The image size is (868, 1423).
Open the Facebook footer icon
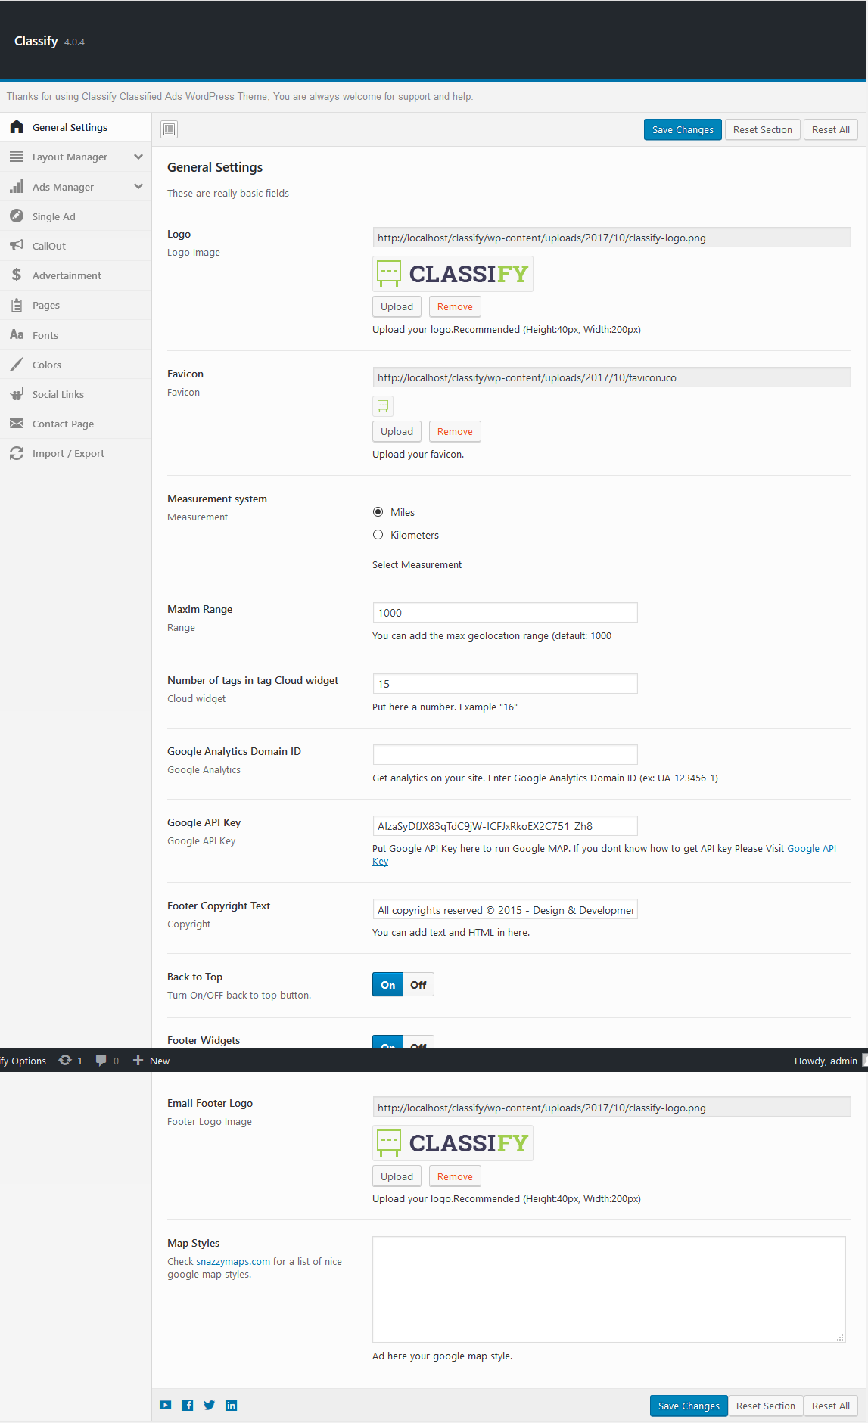pos(188,1405)
